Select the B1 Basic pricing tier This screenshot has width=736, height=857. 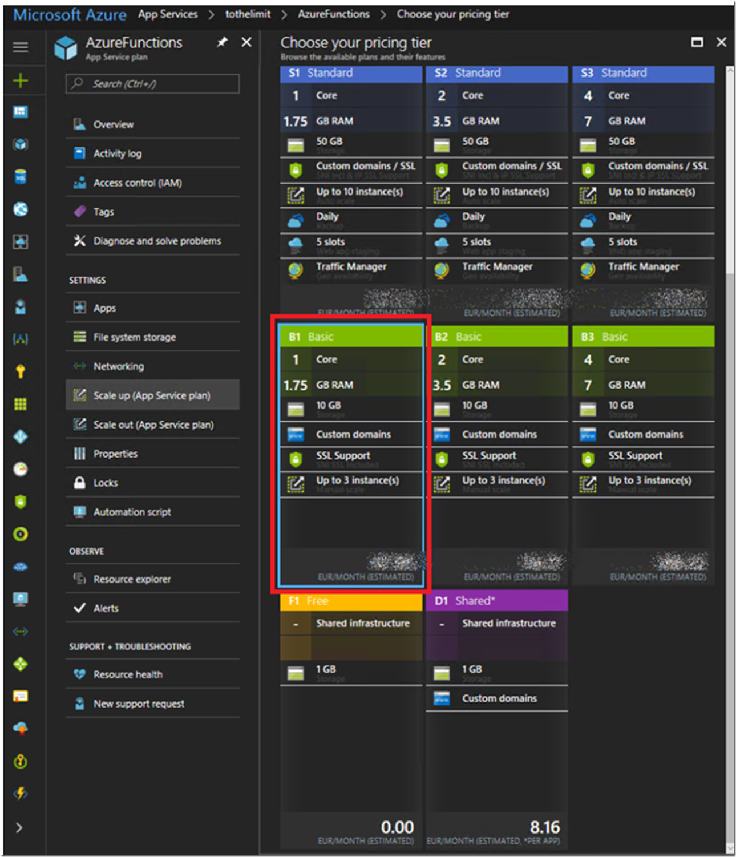pyautogui.click(x=351, y=456)
